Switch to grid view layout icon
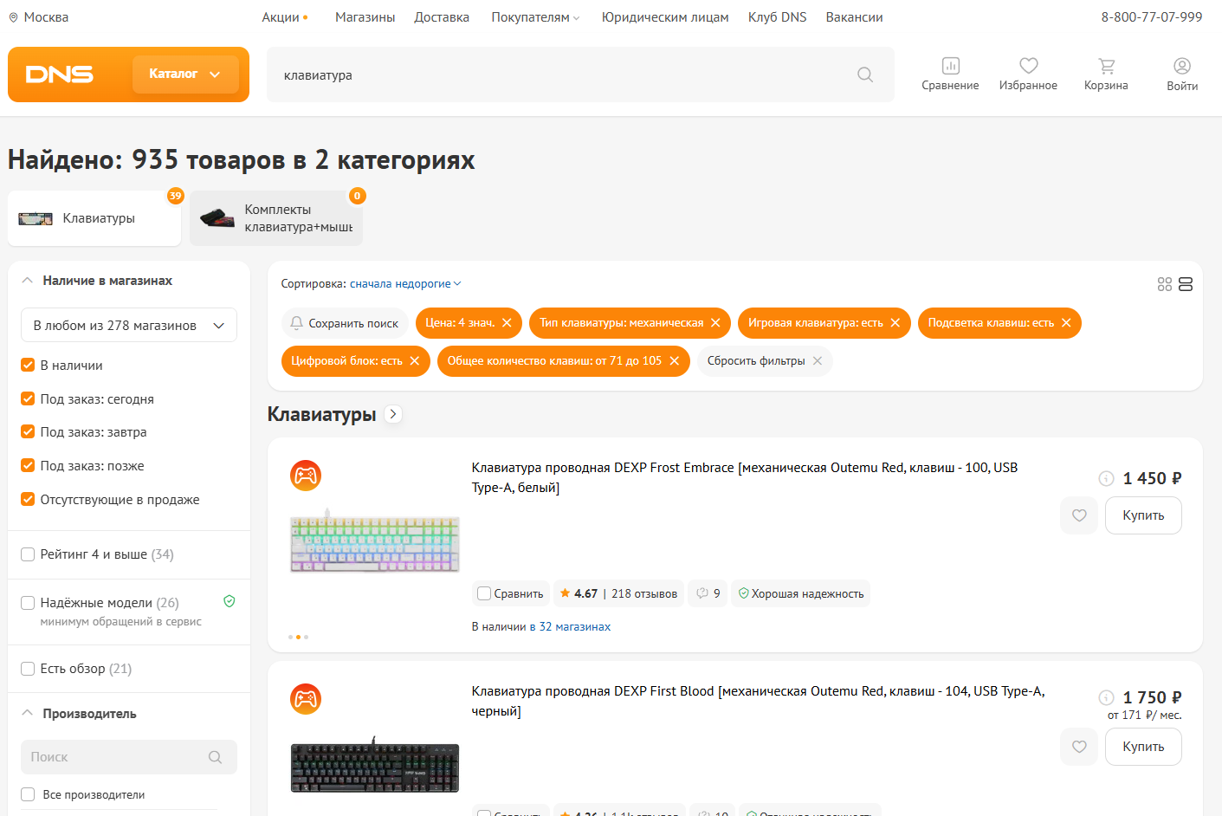Screen dimensions: 1222x816 pos(1164,284)
